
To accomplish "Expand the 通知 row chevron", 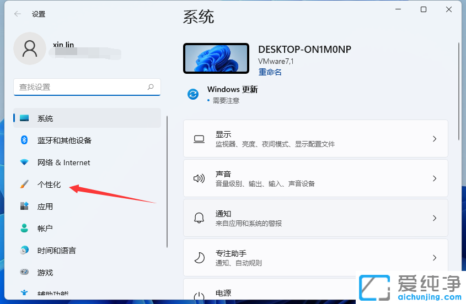I will click(x=435, y=218).
